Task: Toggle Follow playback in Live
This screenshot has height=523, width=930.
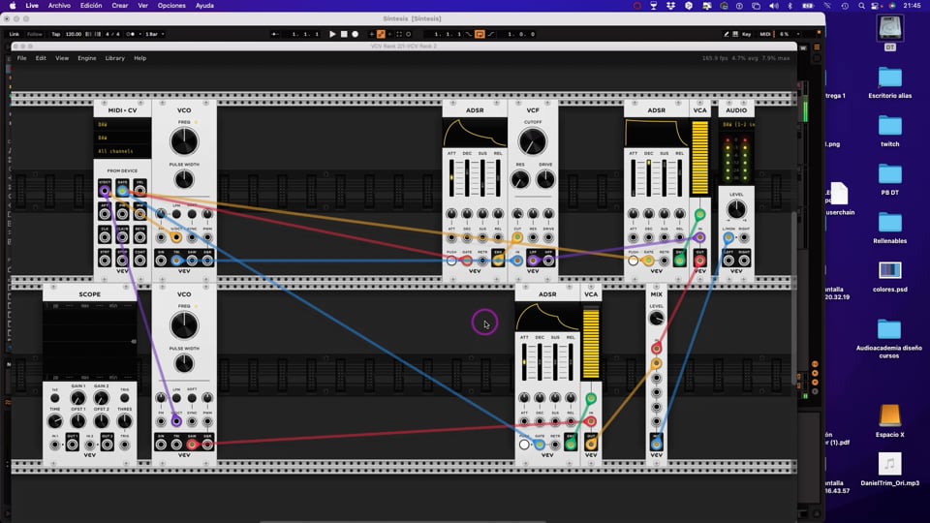Action: 35,35
